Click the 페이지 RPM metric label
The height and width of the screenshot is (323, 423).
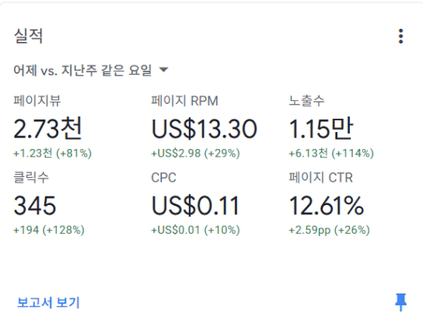pyautogui.click(x=184, y=101)
